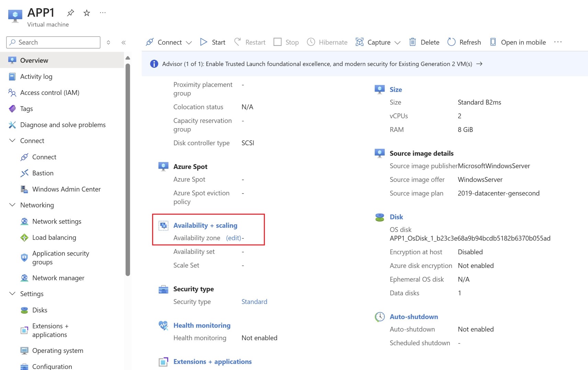588x370 pixels.
Task: Click the Restart toolbar button
Action: point(250,42)
